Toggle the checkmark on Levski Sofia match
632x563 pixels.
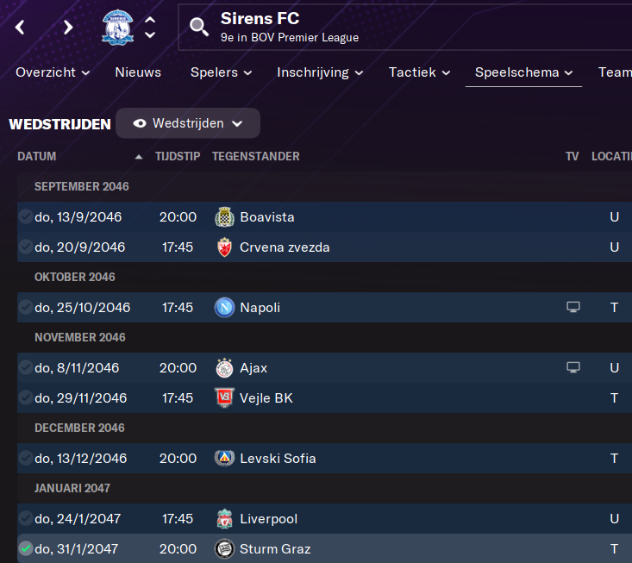(26, 458)
